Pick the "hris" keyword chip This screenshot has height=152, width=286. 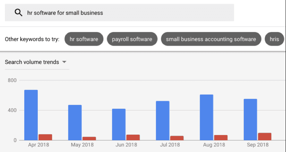pos(274,39)
